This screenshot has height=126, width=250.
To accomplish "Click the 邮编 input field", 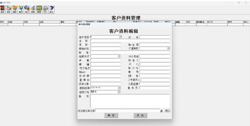I will pos(106,64).
